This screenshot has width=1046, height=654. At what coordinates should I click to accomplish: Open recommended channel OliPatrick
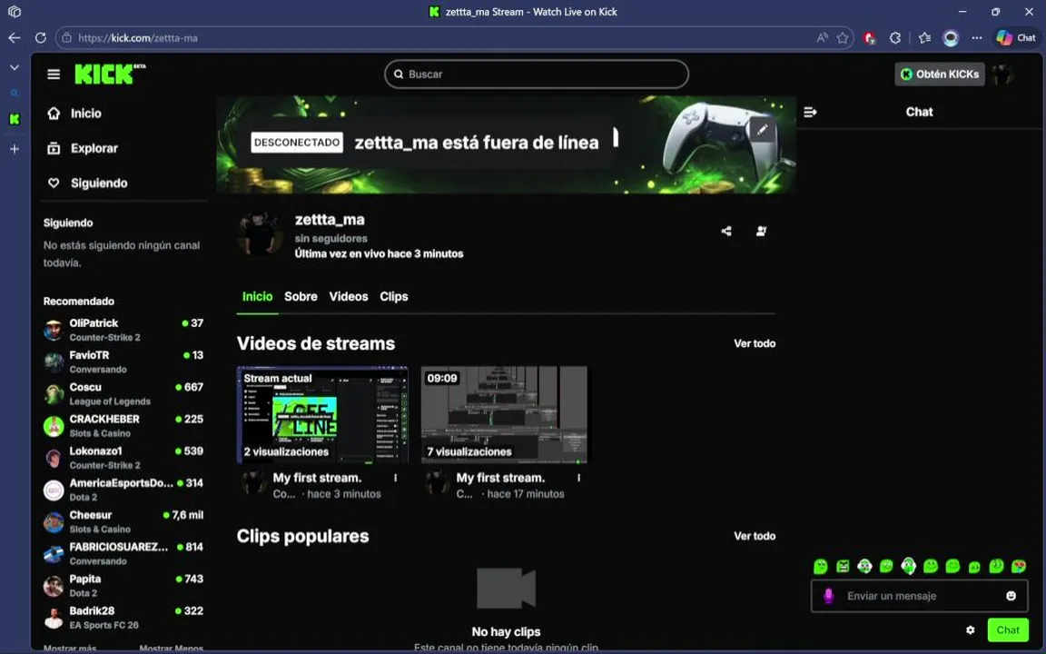[123, 330]
